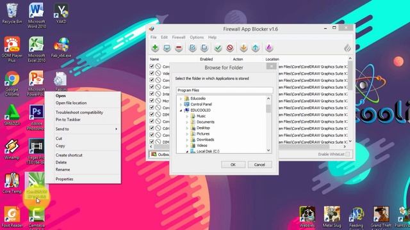Uncheck the checkbox on the 'Vide' row
The width and height of the screenshot is (410, 230).
[152, 73]
